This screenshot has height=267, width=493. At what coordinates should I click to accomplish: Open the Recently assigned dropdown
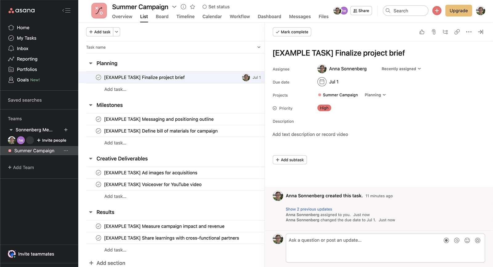click(401, 69)
